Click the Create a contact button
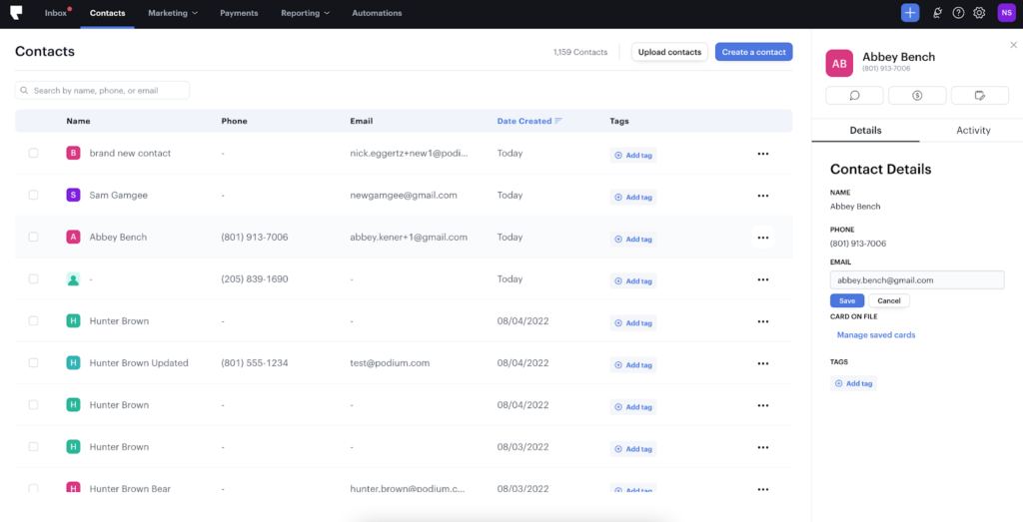Image resolution: width=1023 pixels, height=522 pixels. 753,52
